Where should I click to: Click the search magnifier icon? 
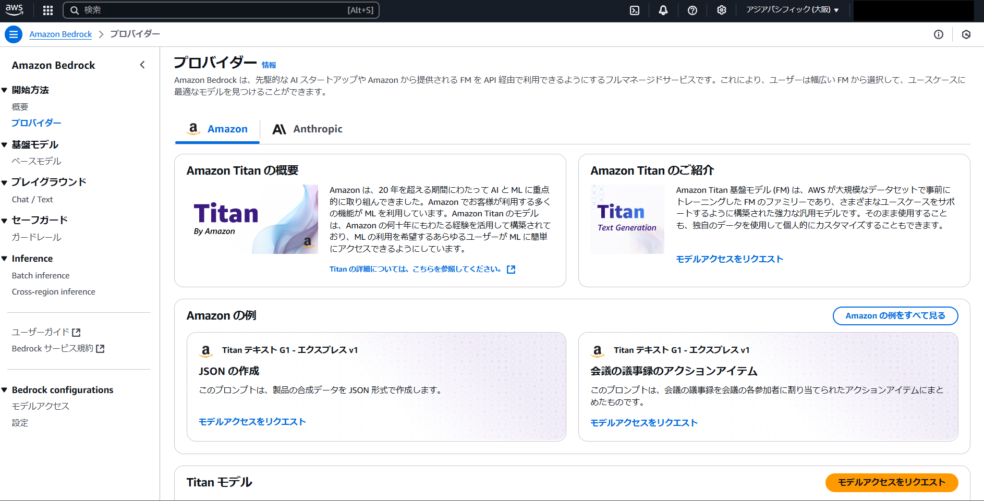(x=75, y=10)
